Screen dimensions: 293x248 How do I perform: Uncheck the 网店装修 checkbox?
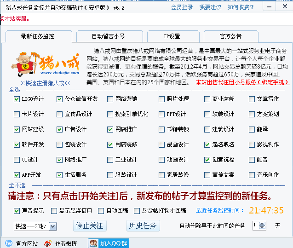coord(110,144)
